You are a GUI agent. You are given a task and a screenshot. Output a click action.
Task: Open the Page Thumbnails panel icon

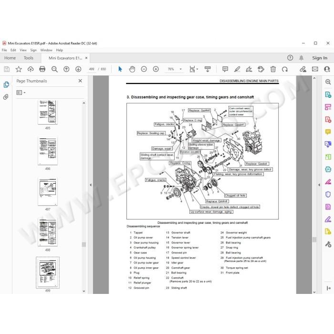click(6, 84)
